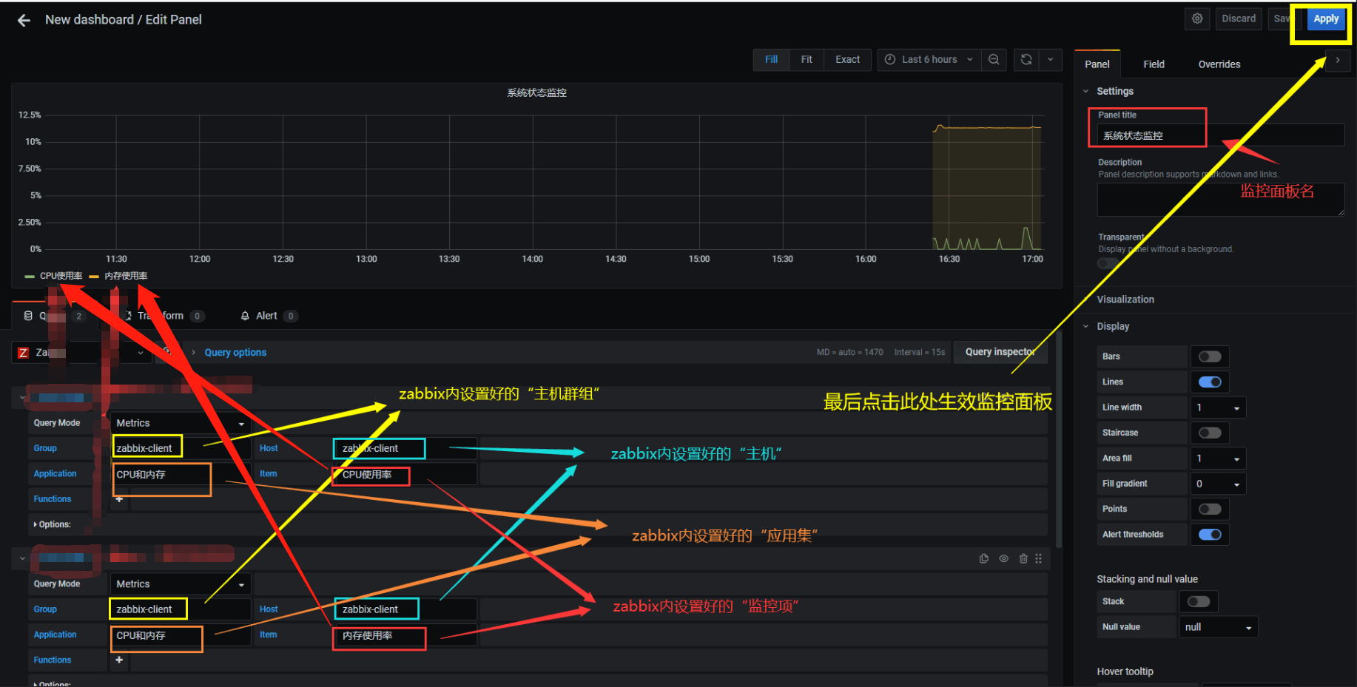The height and width of the screenshot is (687, 1357).
Task: Open Query Mode dropdown of first query
Action: tap(180, 423)
